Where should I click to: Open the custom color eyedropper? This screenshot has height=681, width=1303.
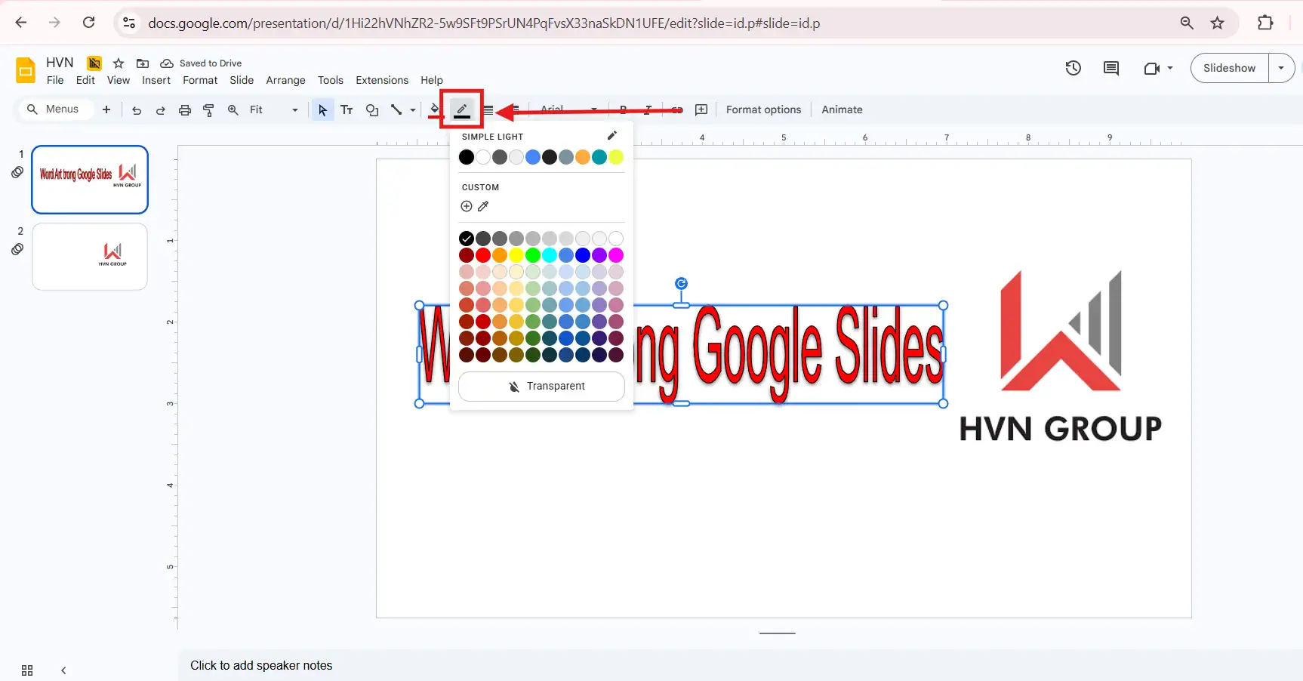click(483, 206)
